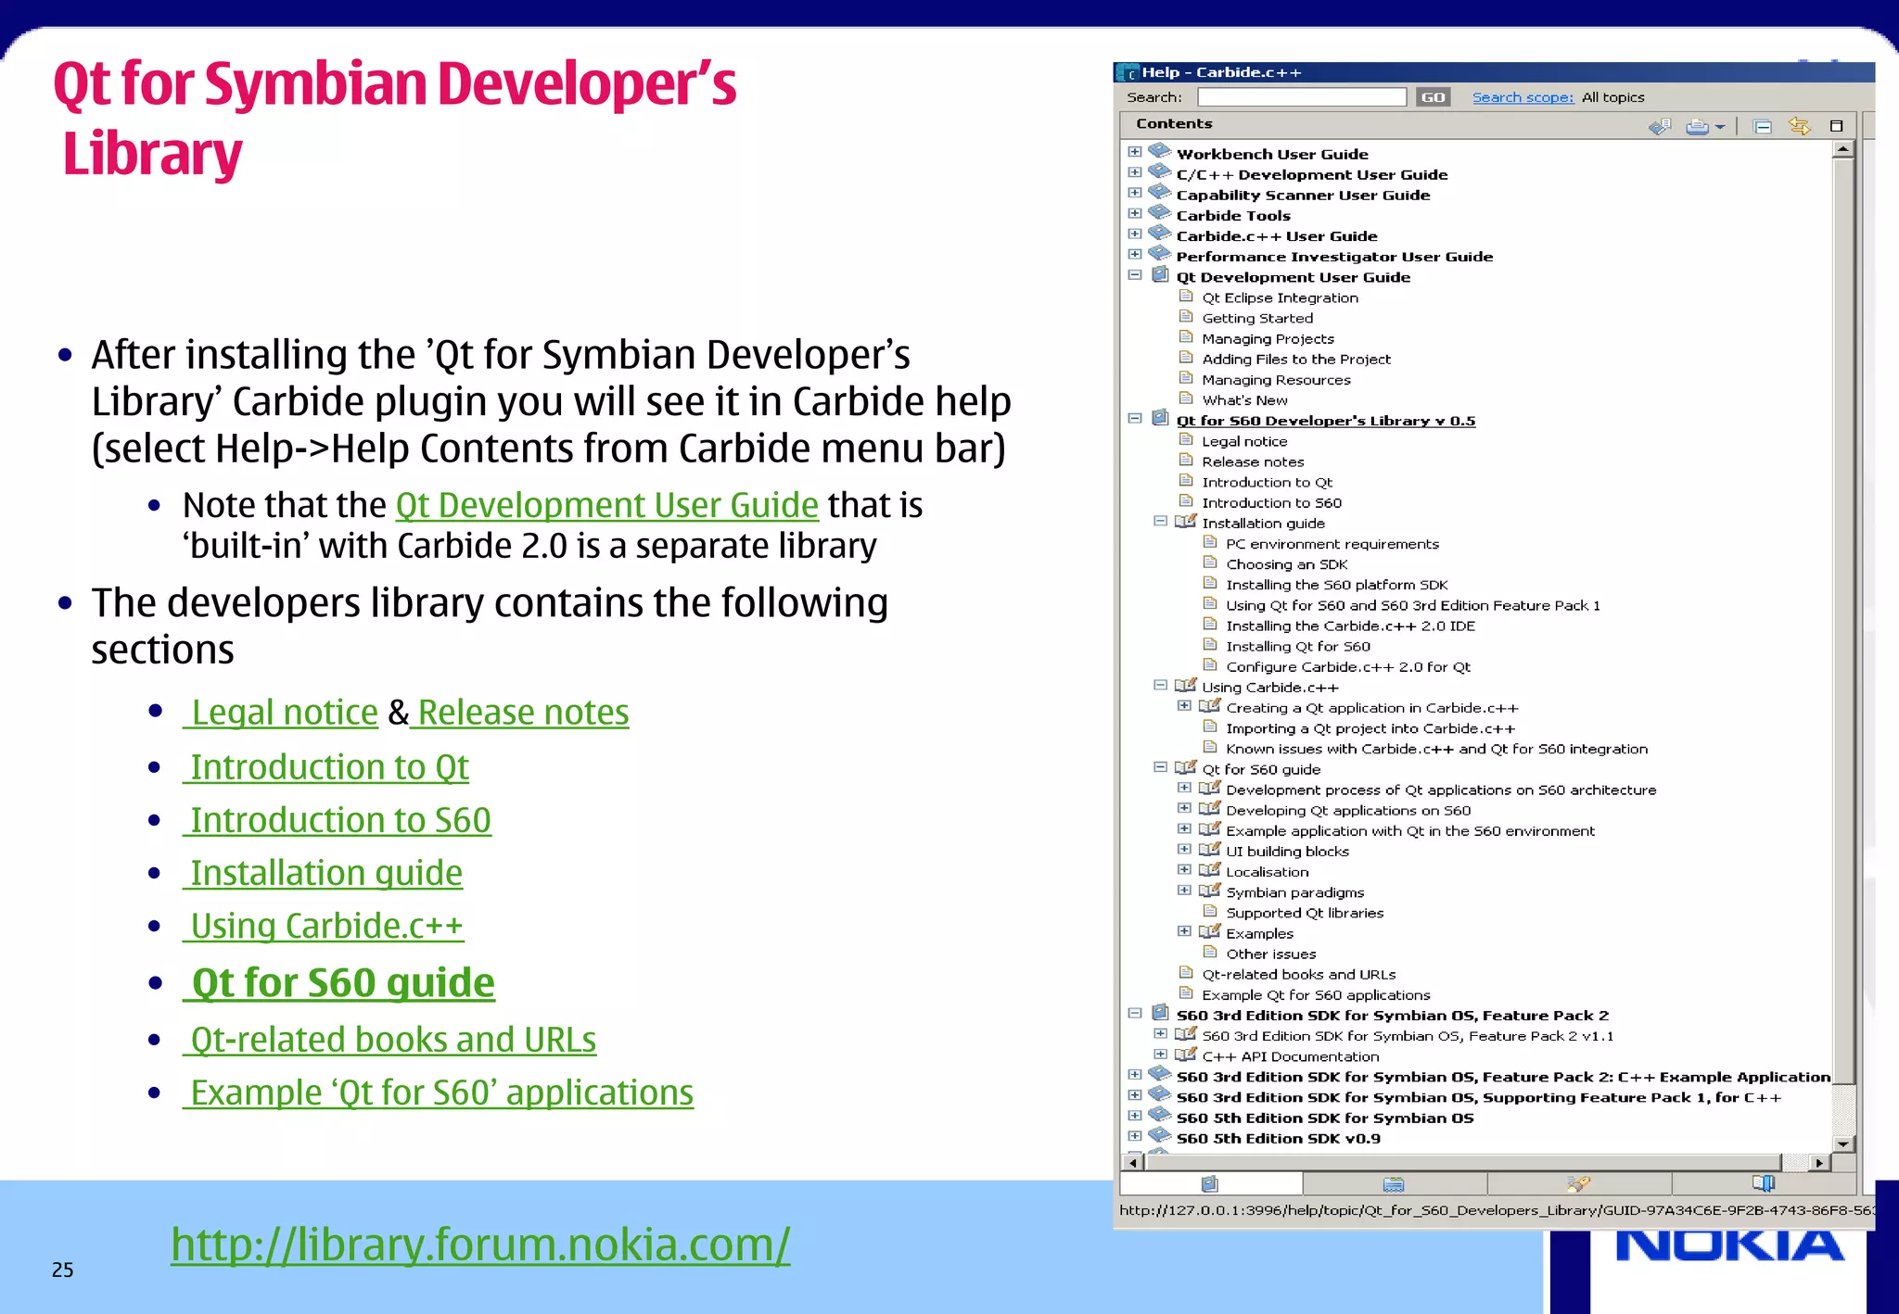Open Importing a Qt project into Carbide.c++
Viewport: 1899px width, 1314px height.
coord(1370,728)
